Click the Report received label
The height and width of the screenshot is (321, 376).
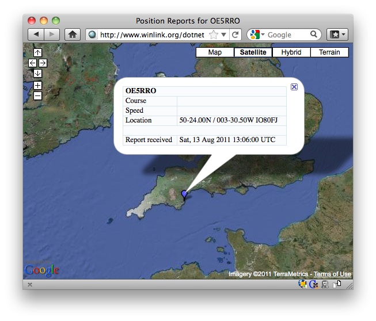tap(149, 140)
